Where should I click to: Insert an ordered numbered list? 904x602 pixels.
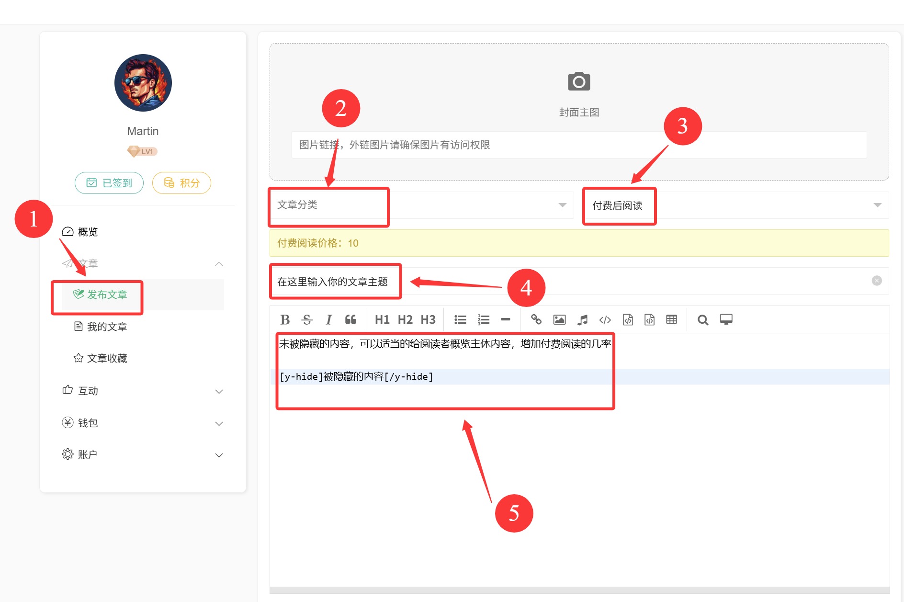click(483, 319)
